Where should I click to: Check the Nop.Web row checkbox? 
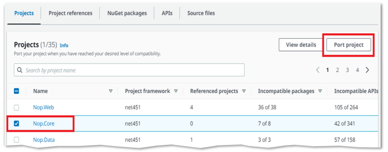click(17, 107)
